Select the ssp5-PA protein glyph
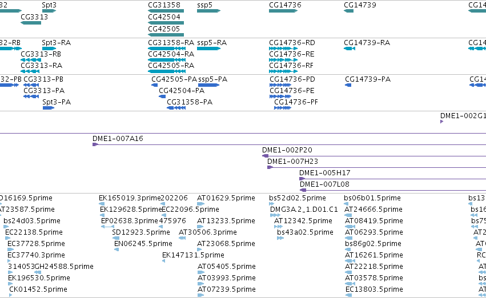The width and height of the screenshot is (486, 298). [208, 85]
